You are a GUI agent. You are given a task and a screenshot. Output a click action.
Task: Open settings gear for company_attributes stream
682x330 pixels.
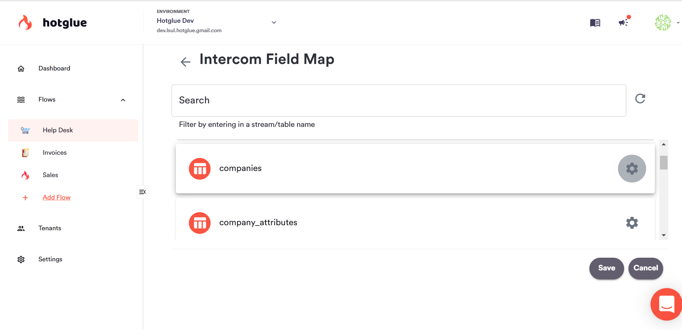click(632, 223)
